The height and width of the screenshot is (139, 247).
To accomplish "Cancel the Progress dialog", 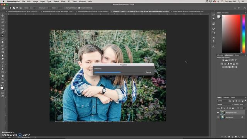I will pos(148,72).
